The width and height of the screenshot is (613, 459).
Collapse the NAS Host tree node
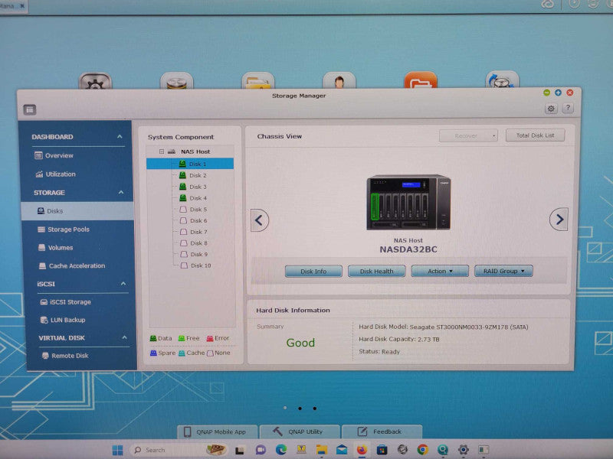(x=162, y=151)
